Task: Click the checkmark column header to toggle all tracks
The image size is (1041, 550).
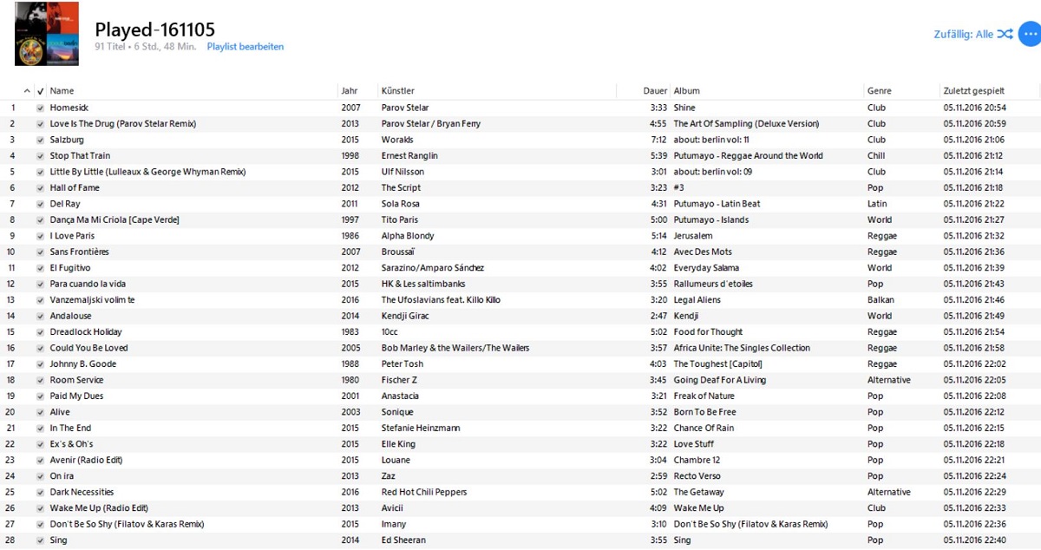Action: [39, 90]
